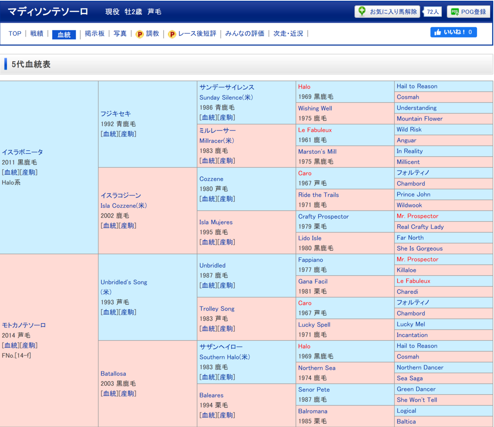Screen dimensions: 494x427
Task: Click the Balromana link
Action: (x=312, y=411)
